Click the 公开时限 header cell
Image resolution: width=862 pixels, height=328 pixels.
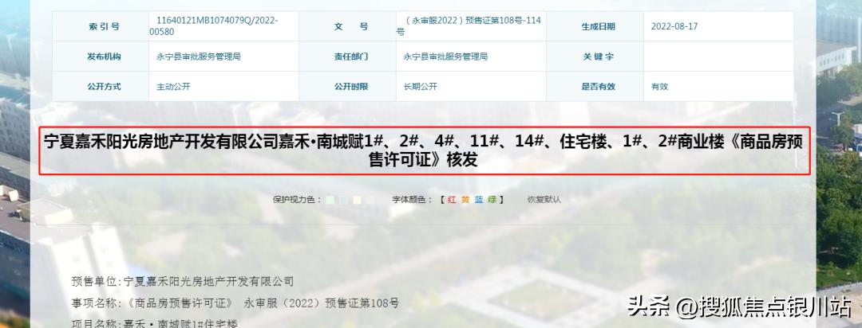[x=347, y=86]
